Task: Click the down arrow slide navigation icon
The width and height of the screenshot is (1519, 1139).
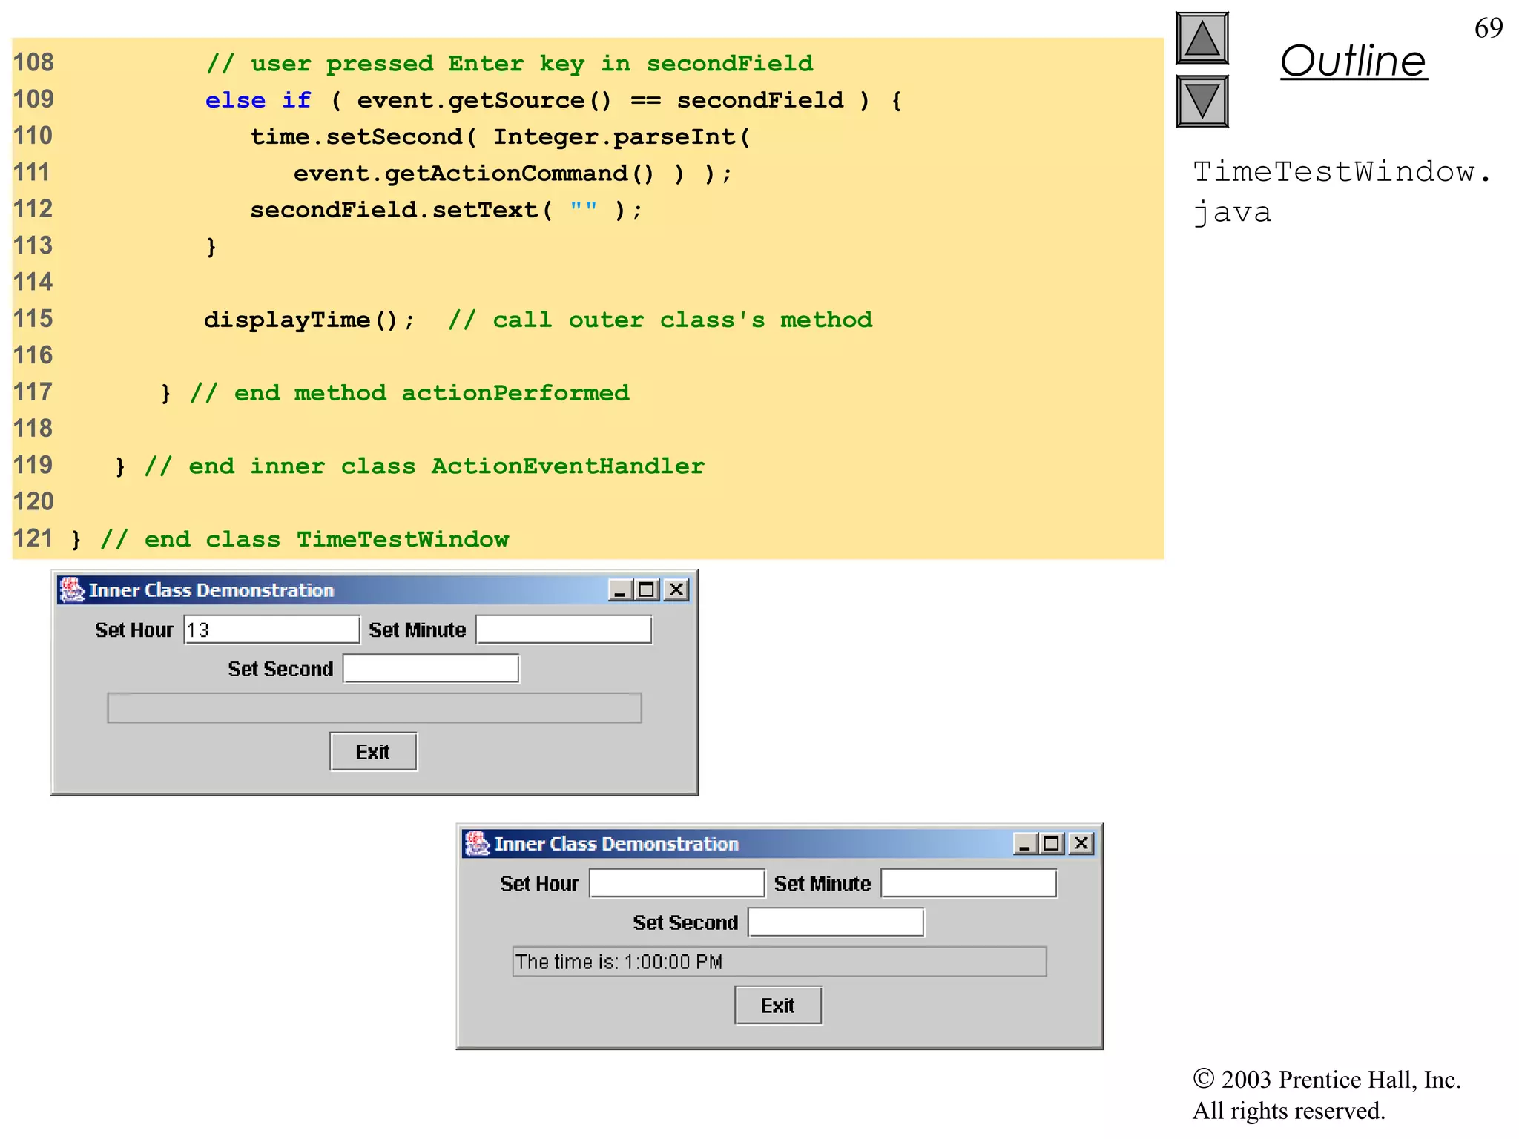Action: [x=1202, y=101]
